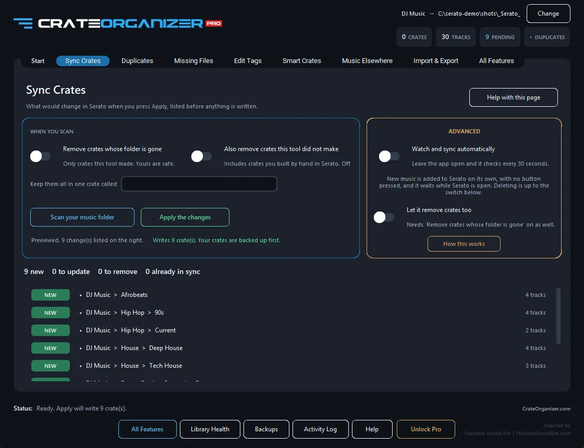Click 'Writes 9 crate(s)' backup notice text
The height and width of the screenshot is (448, 584).
click(x=216, y=240)
